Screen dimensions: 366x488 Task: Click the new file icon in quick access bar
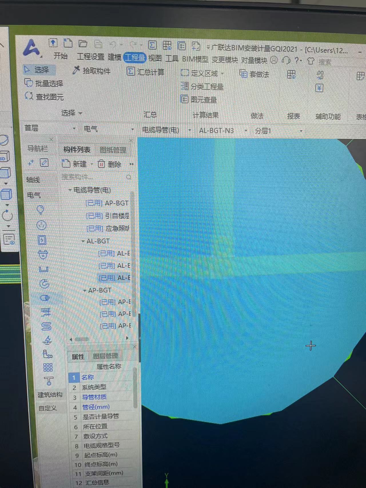point(68,43)
